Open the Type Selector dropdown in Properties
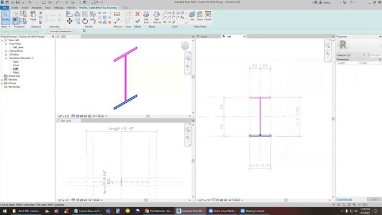 pos(350,55)
